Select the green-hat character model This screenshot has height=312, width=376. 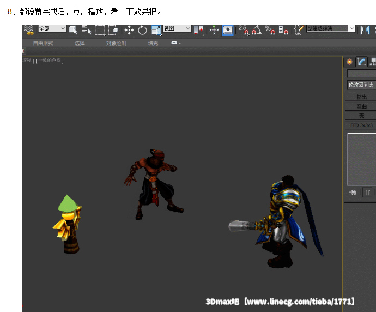[x=68, y=224]
